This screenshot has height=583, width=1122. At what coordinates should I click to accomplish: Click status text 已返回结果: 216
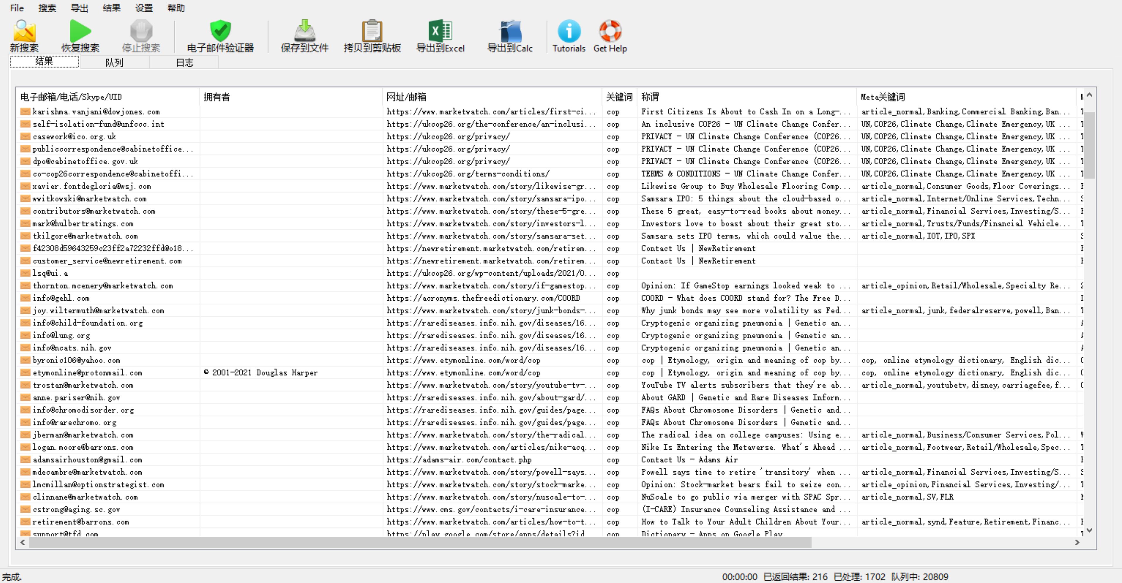[x=795, y=577]
